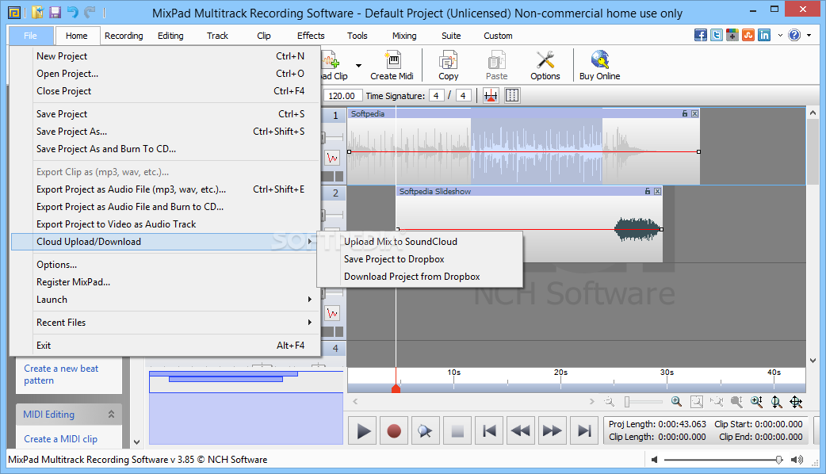Click the Fast Forward button
Screen dimensions: 826x474
click(552, 431)
